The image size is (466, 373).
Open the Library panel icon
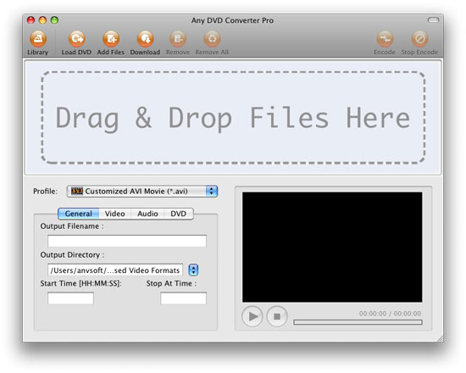[38, 39]
